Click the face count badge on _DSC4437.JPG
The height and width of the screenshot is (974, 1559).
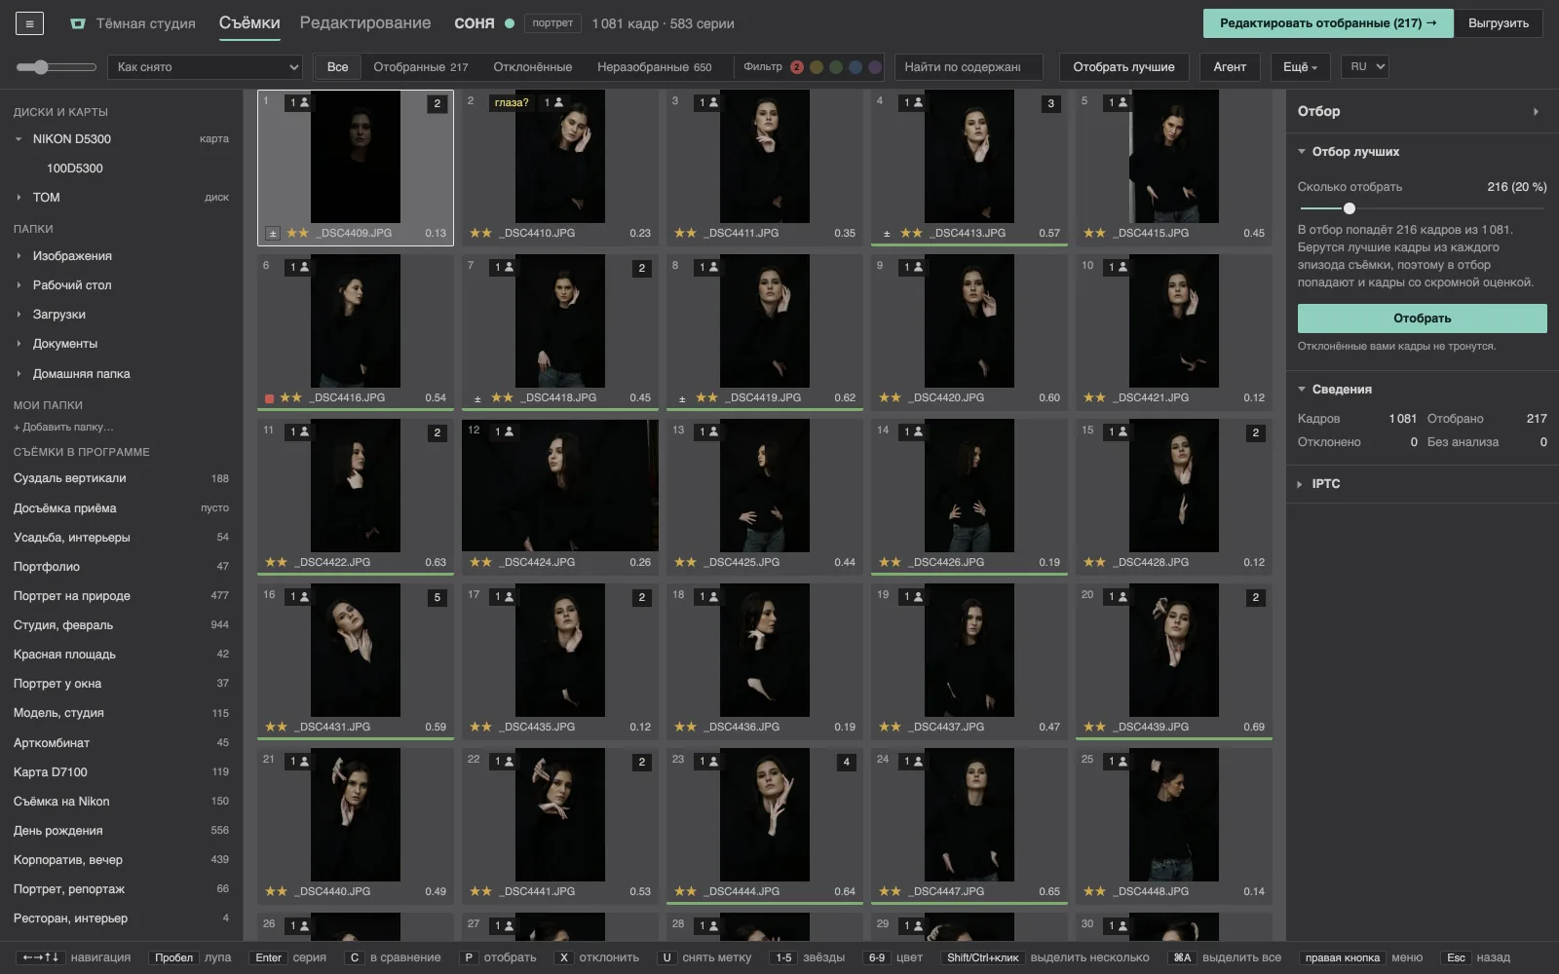point(913,596)
